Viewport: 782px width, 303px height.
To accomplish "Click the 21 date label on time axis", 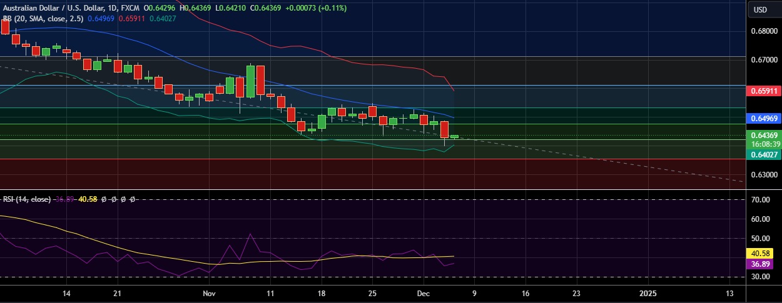I will point(117,293).
